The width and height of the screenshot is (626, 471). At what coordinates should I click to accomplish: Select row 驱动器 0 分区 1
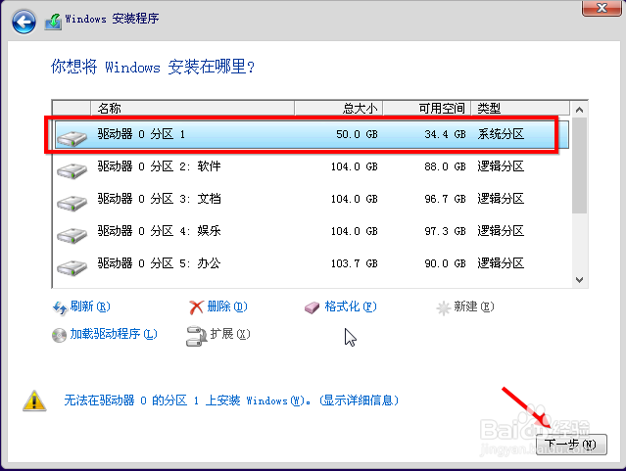[312, 134]
